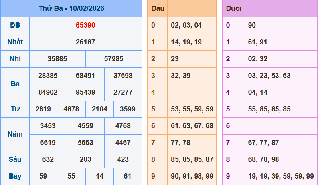Click third prize number 27277

point(123,92)
